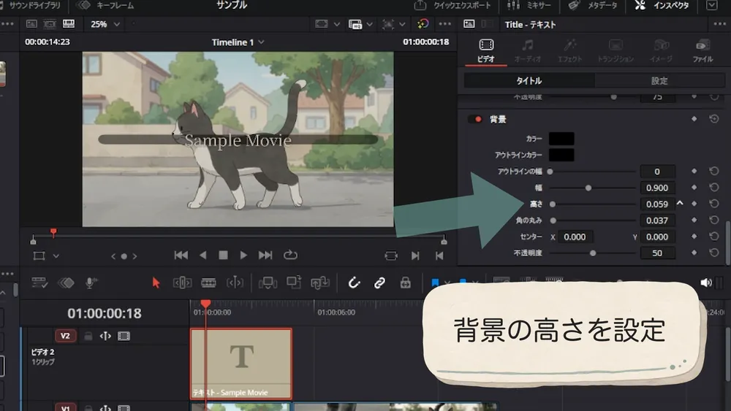Viewport: 731px width, 411px height.
Task: Switch to the オーディオ inspector tab
Action: click(528, 50)
